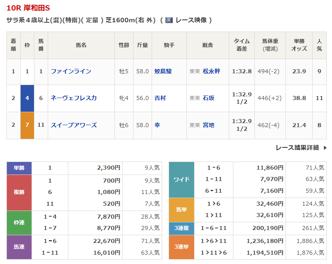
Task: Click the 単勝 payout label
Action: coord(19,168)
